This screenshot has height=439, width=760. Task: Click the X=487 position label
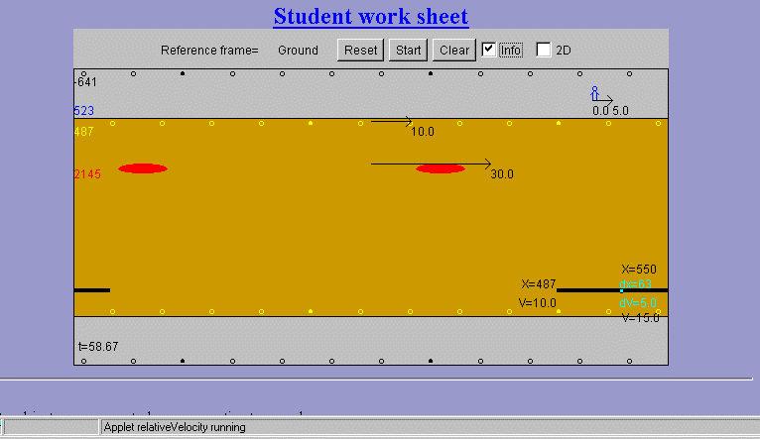539,284
